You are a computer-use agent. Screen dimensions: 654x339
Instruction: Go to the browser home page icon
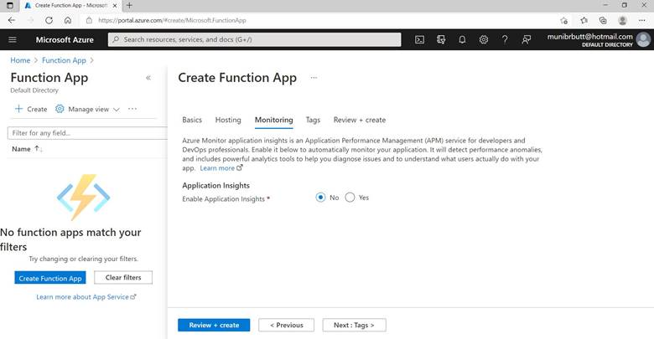point(68,20)
